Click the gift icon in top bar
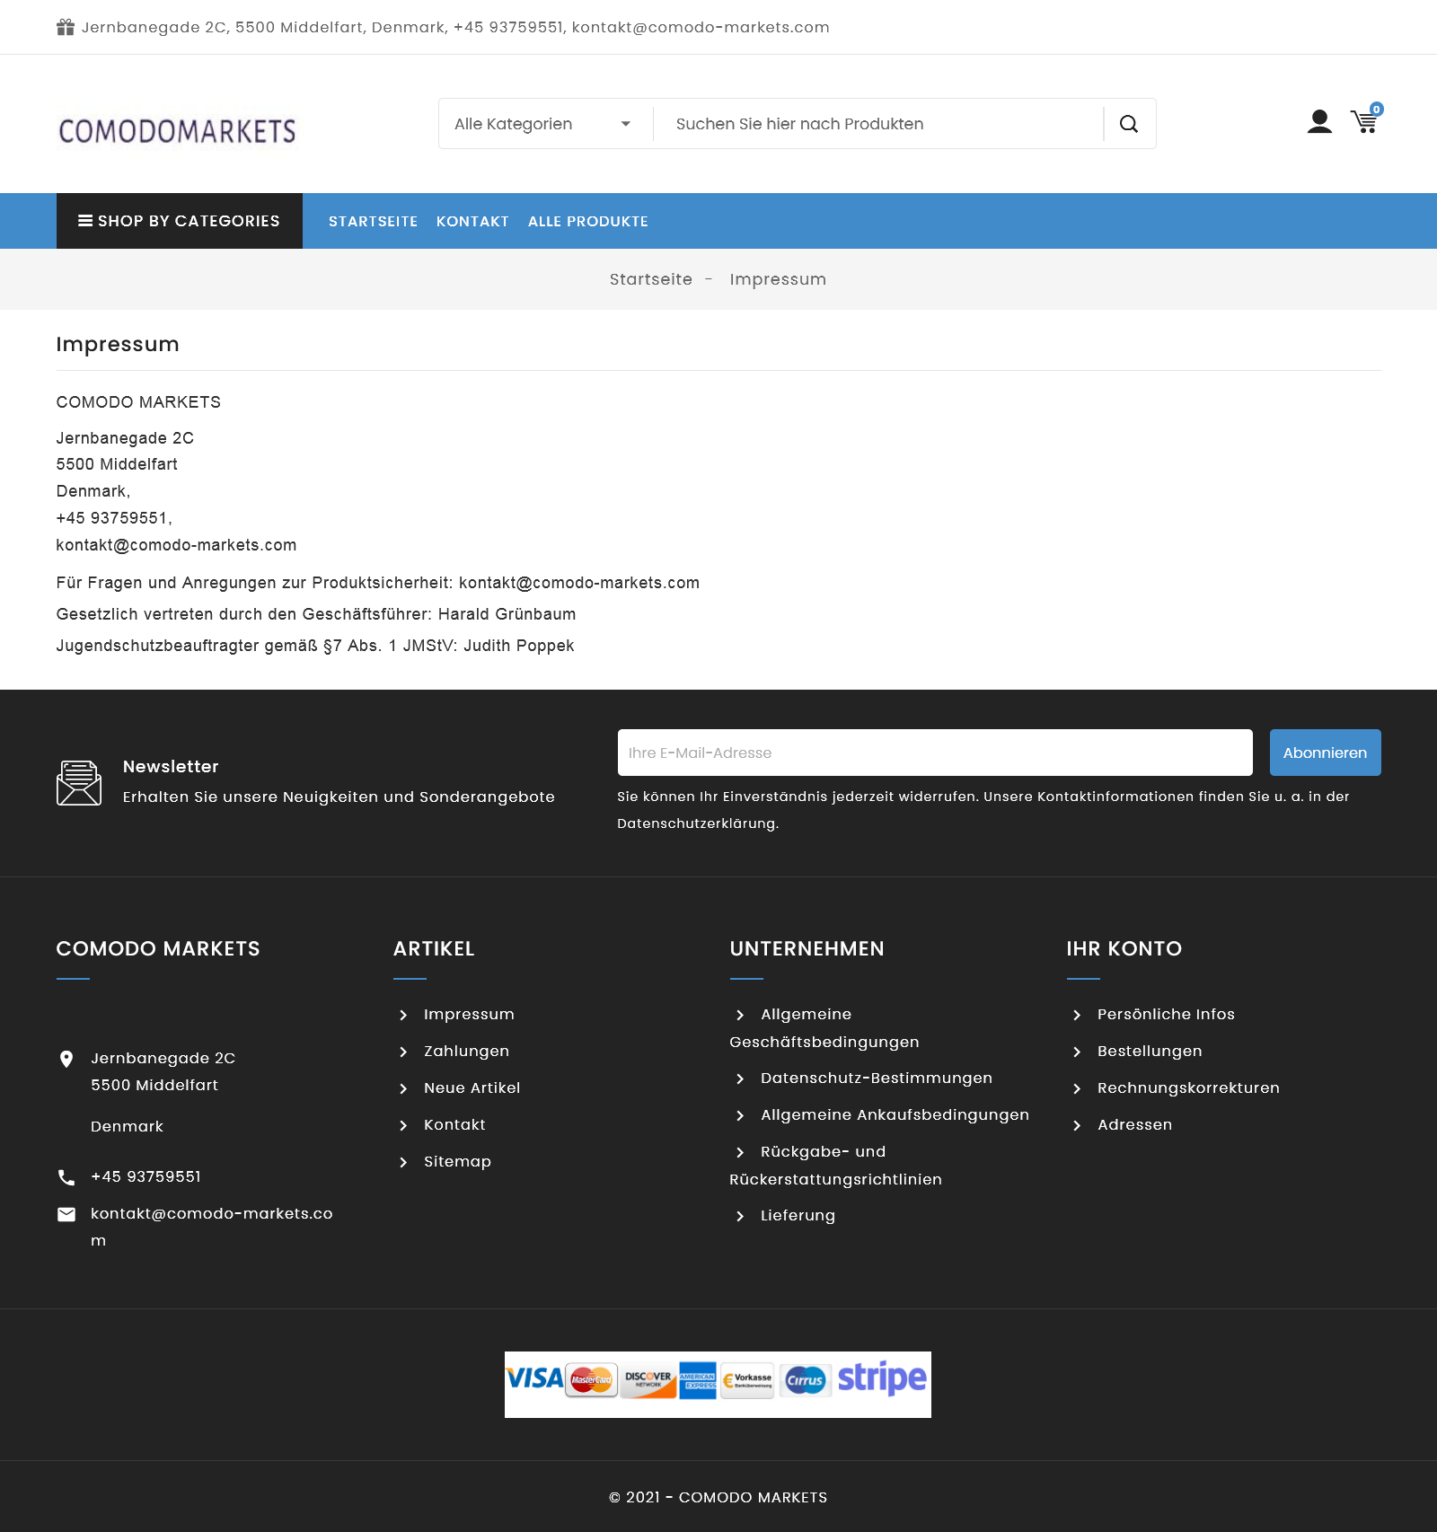The height and width of the screenshot is (1532, 1437). (66, 27)
